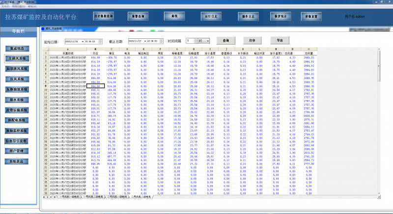
Task: Select 信息导引发布 in navigation bar
Action: (x=17, y=141)
